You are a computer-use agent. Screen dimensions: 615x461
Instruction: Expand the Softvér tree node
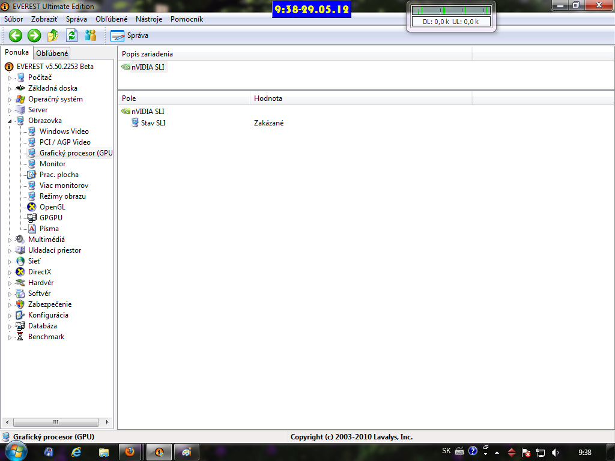[x=10, y=294]
